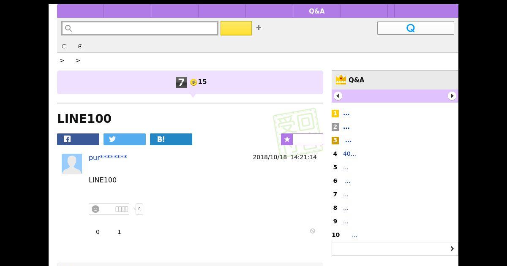Open profile link pur********

tap(108, 157)
